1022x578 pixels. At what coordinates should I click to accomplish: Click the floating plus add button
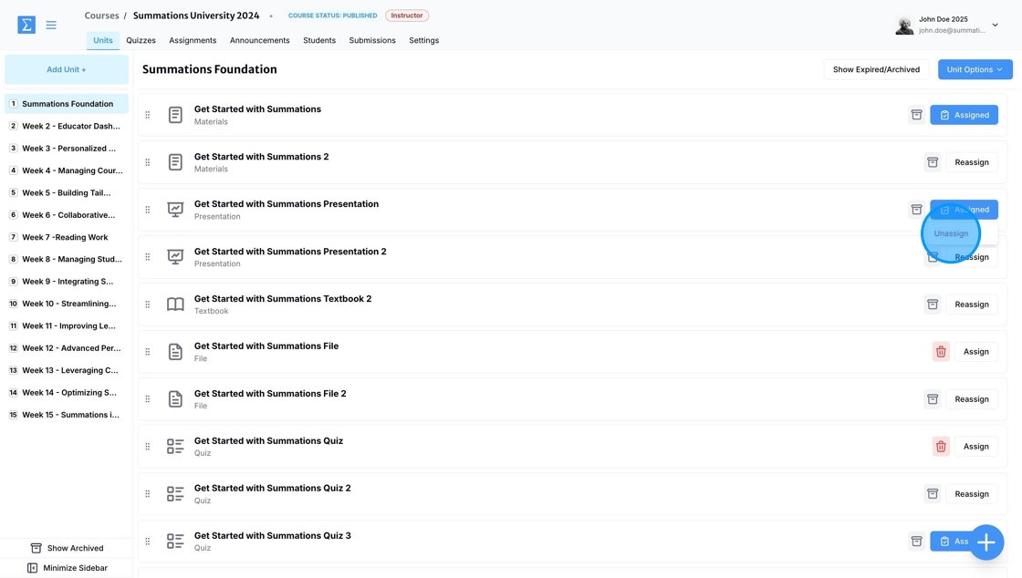click(985, 542)
